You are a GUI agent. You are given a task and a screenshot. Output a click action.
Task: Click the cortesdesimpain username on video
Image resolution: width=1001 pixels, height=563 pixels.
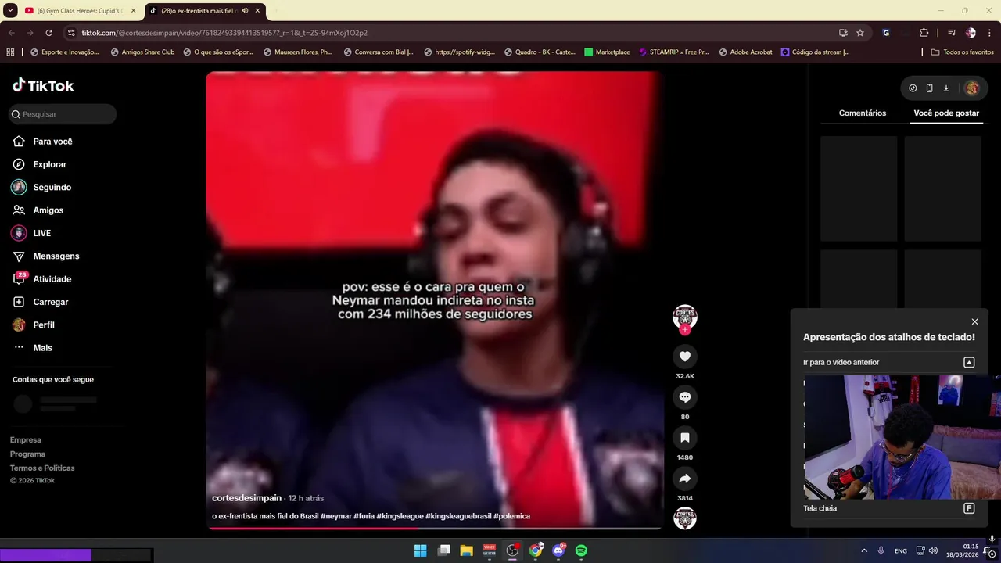pyautogui.click(x=246, y=498)
